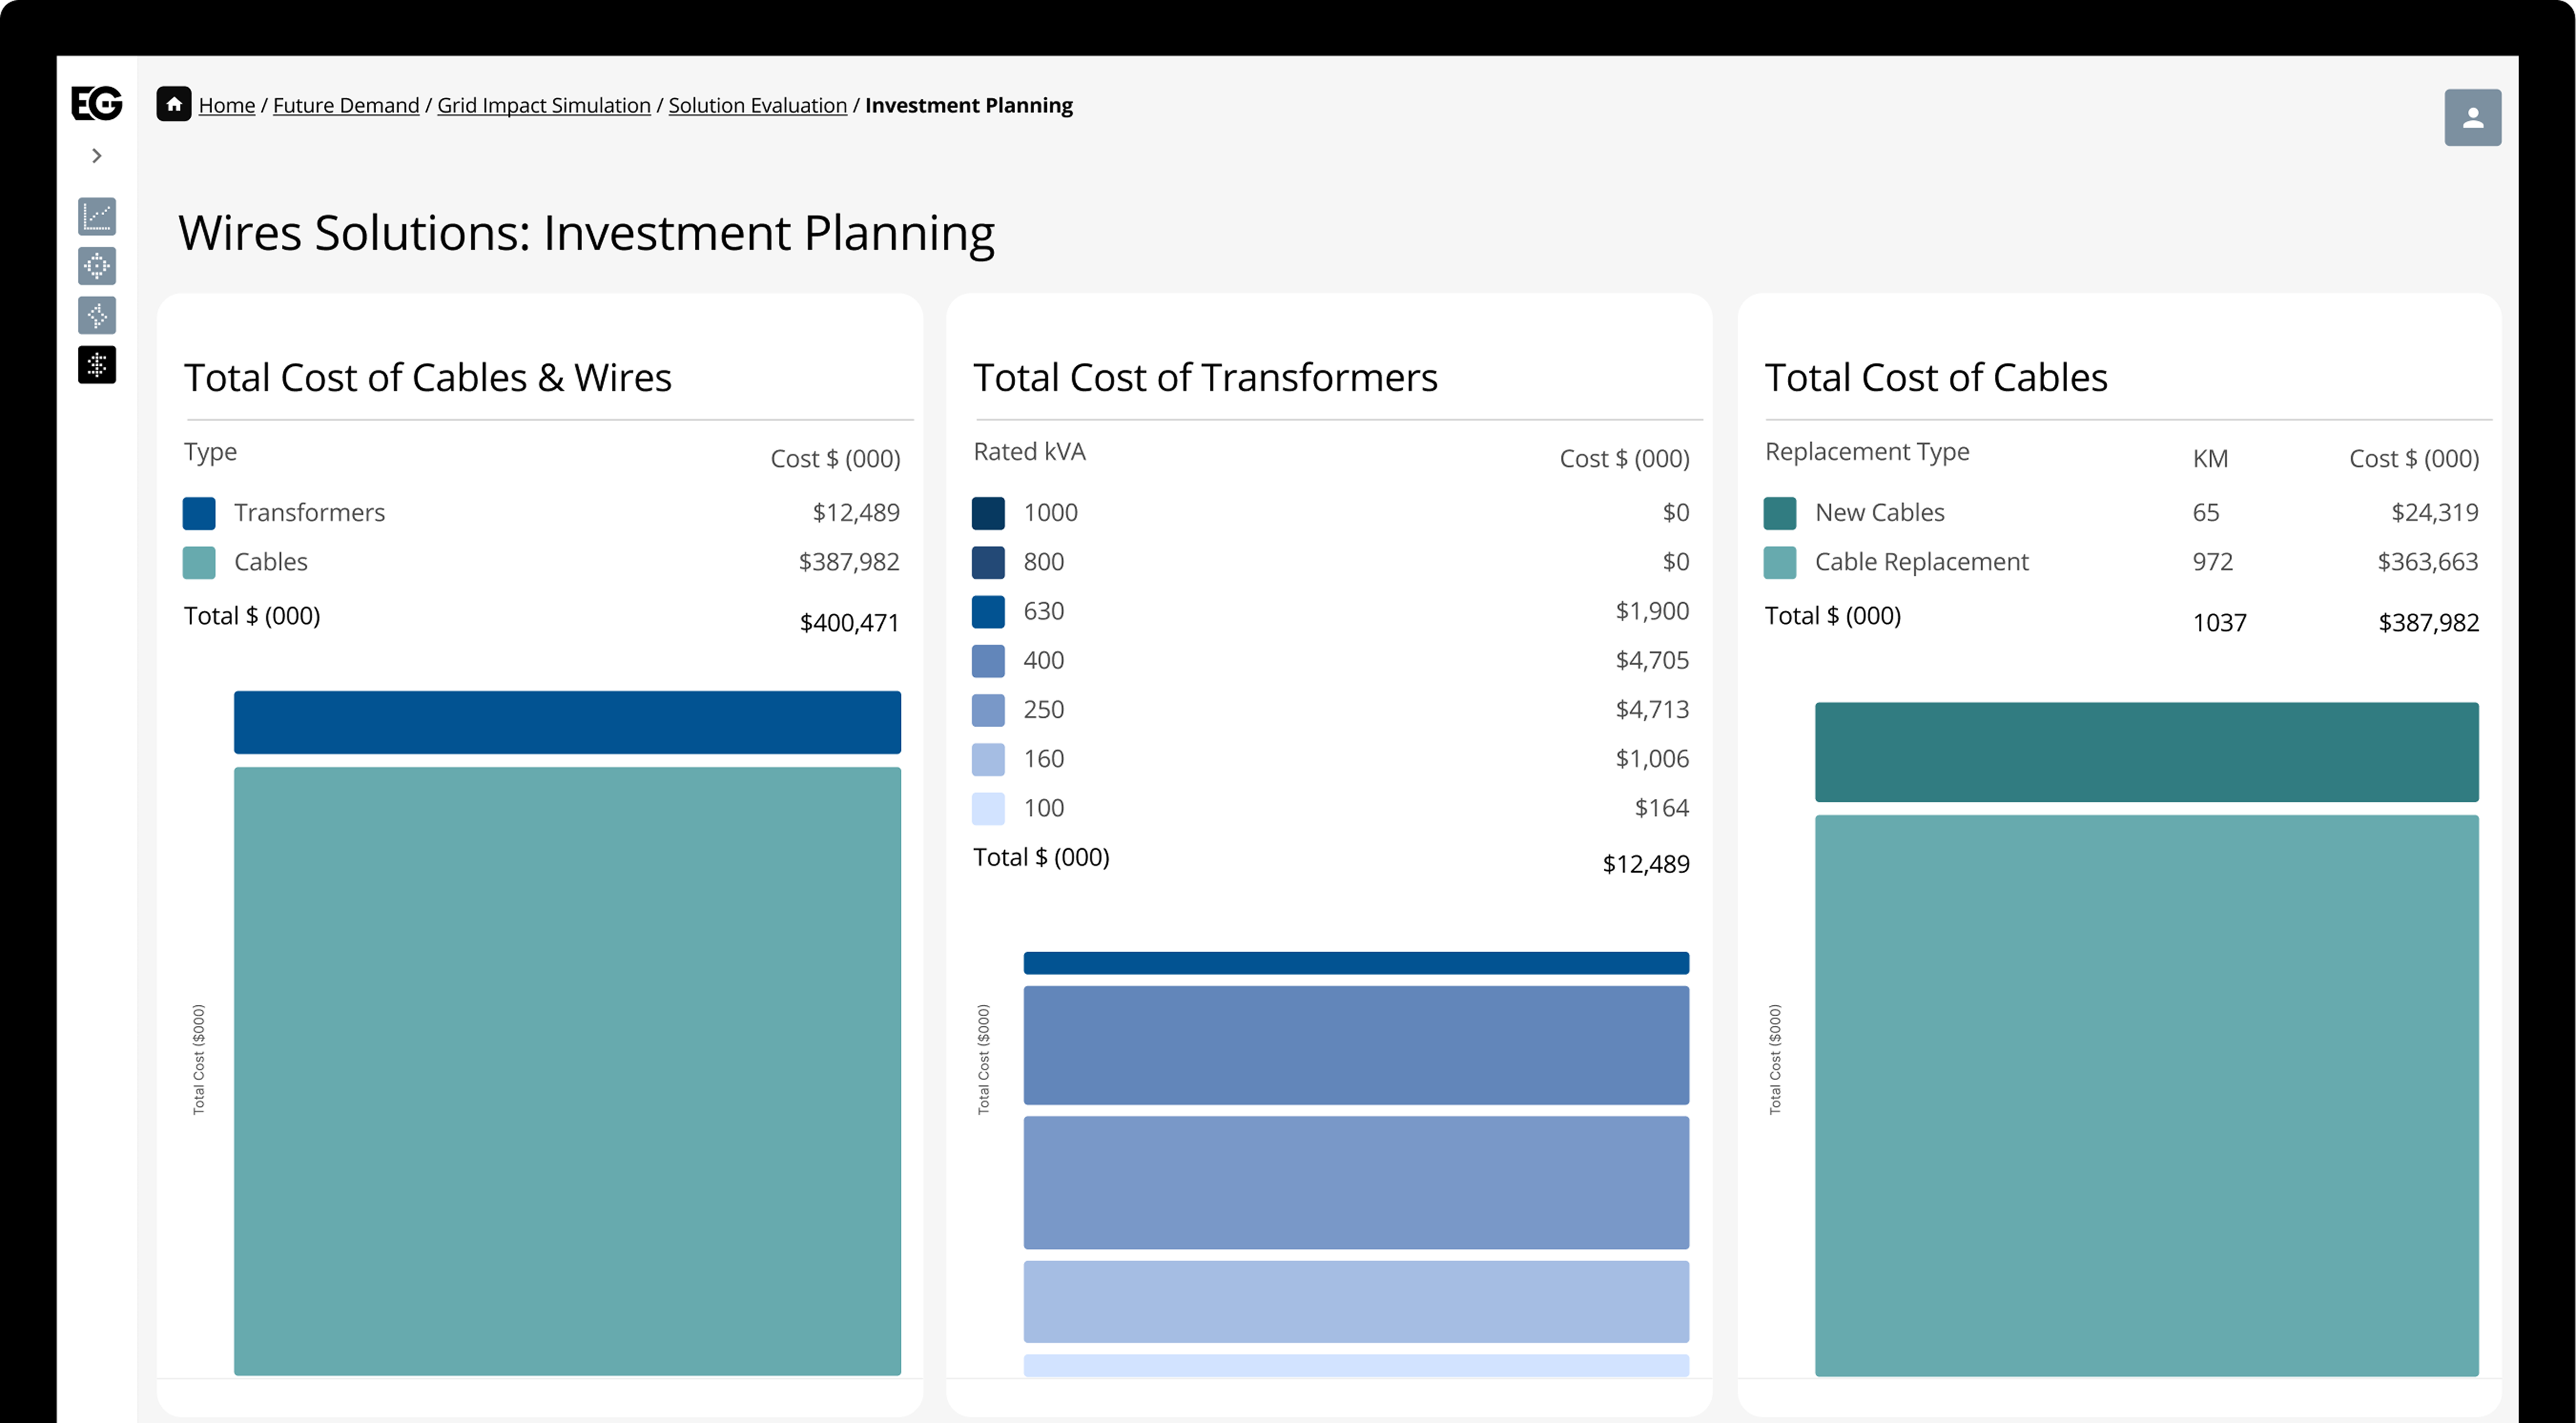Click the 630 kVA legend swatch

pos(988,611)
